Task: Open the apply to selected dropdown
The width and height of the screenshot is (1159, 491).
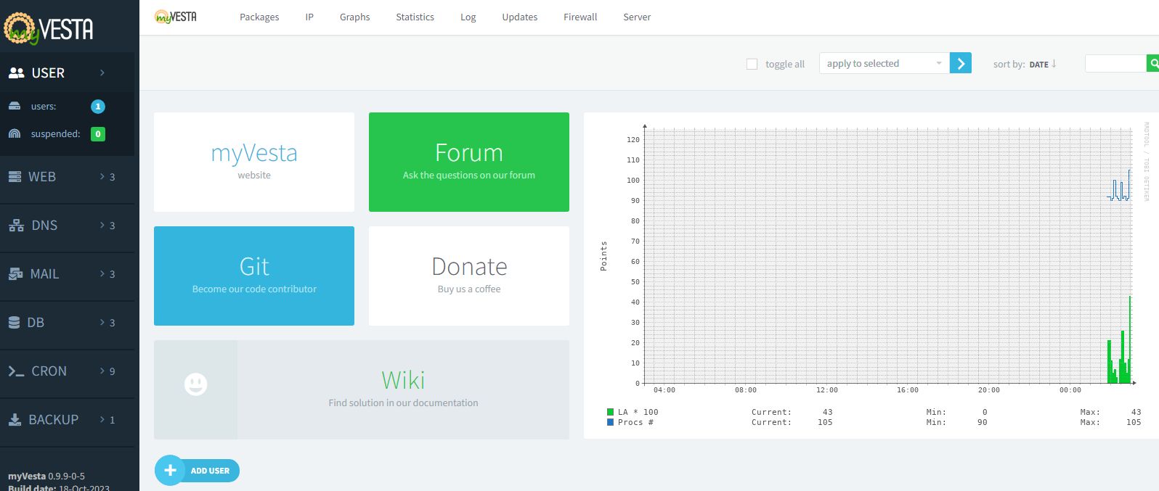Action: pyautogui.click(x=884, y=63)
